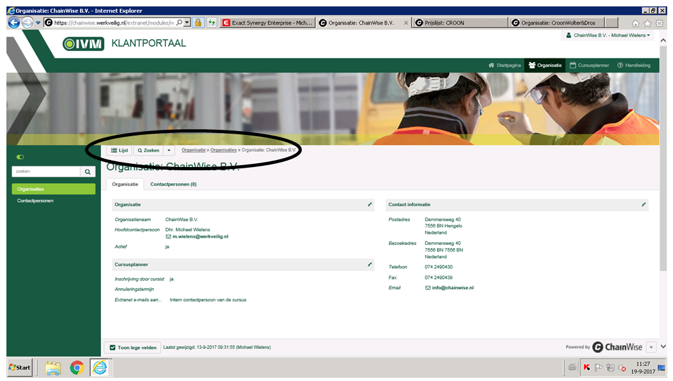
Task: Click the Action Center flag tray icon
Action: [x=598, y=368]
